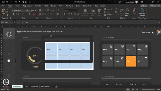Toggle the ZX1 model tile
This screenshot has width=161, height=91.
[143, 61]
